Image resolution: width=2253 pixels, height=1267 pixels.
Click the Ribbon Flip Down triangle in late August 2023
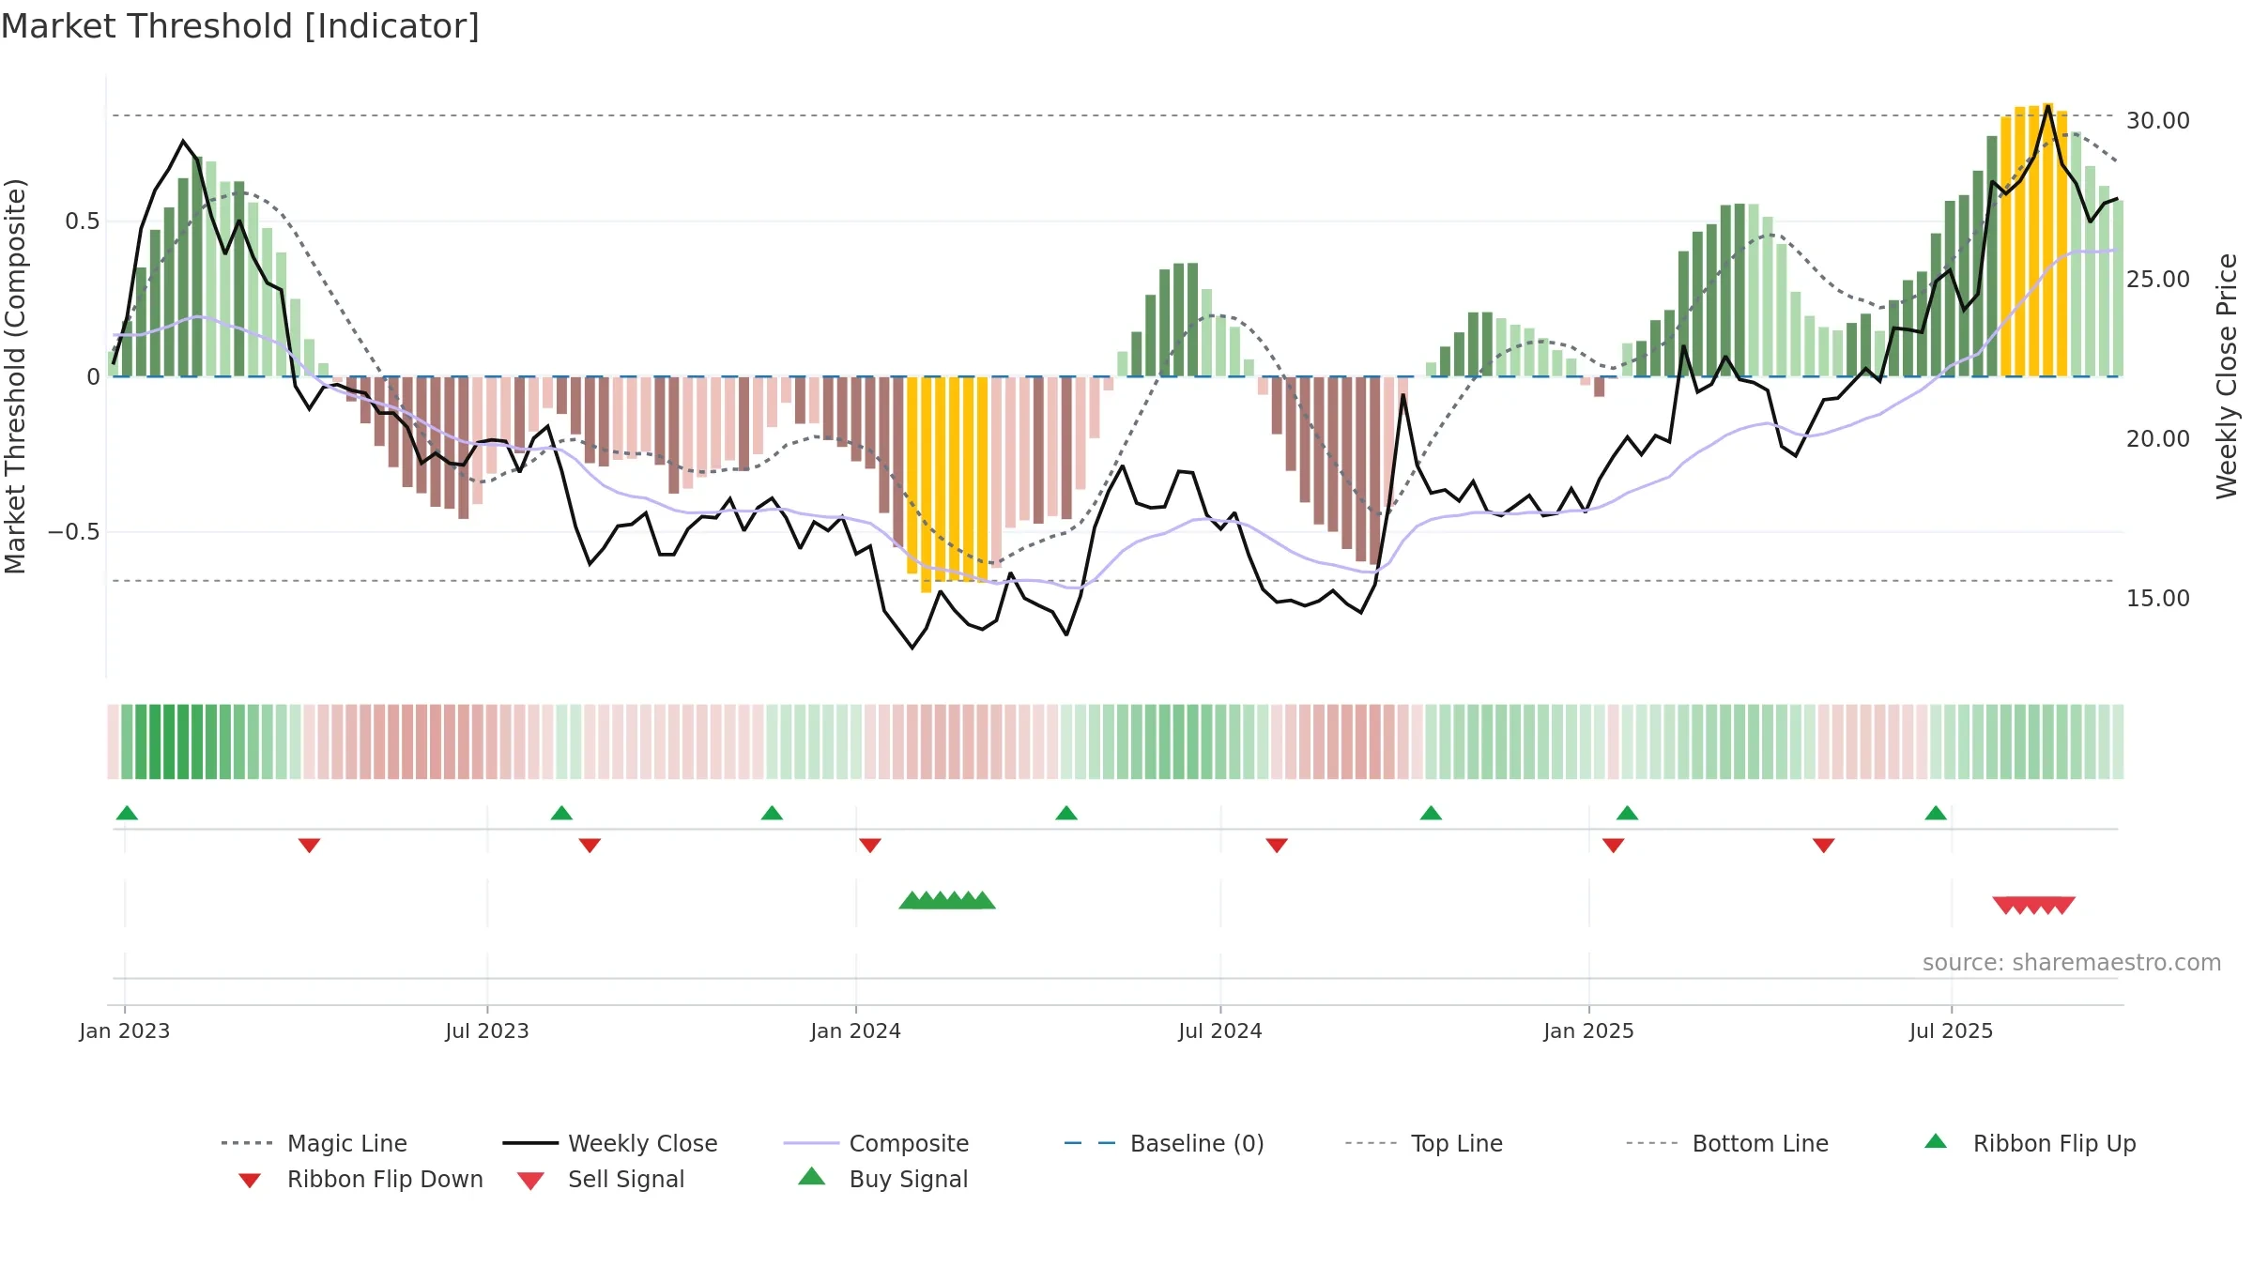coord(590,845)
